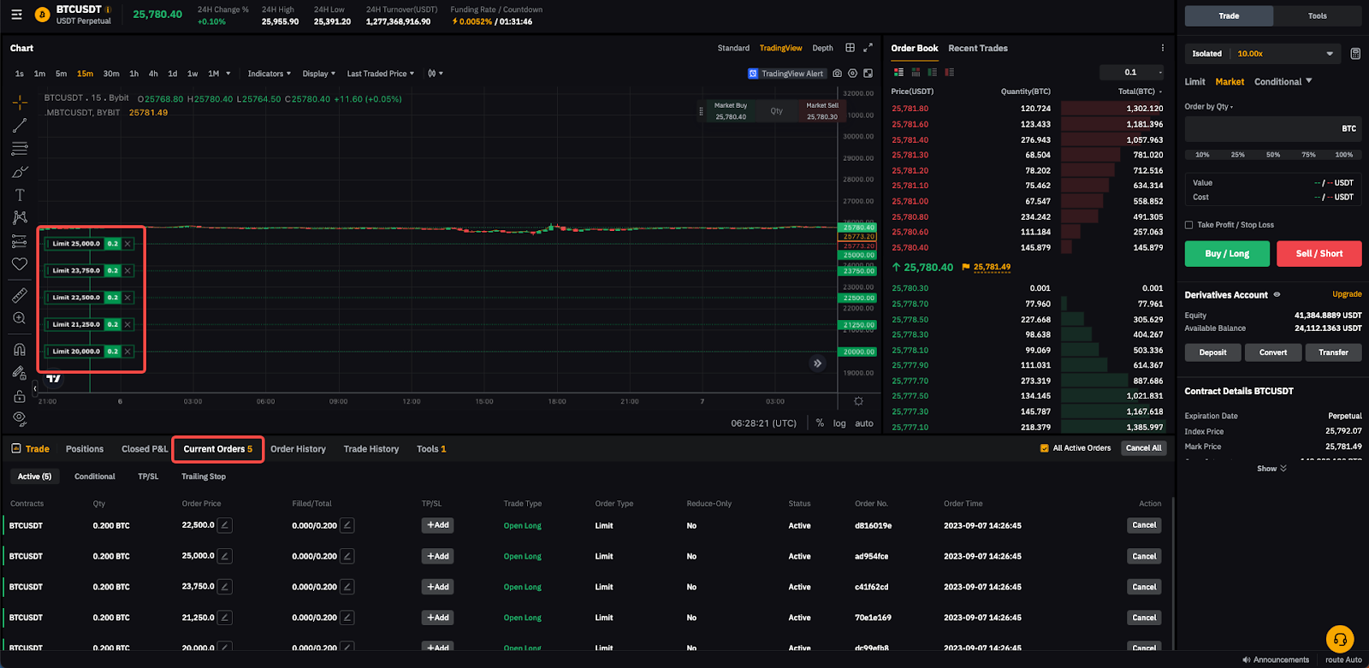The height and width of the screenshot is (668, 1369).
Task: Expand chart to fullscreen
Action: click(868, 48)
